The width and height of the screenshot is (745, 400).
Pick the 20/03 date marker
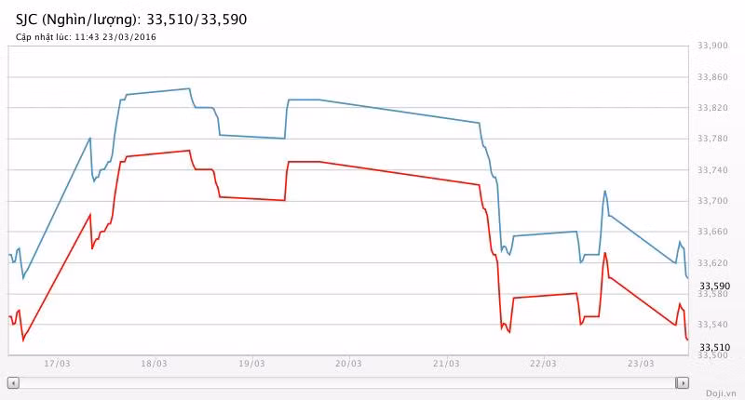tap(348, 364)
